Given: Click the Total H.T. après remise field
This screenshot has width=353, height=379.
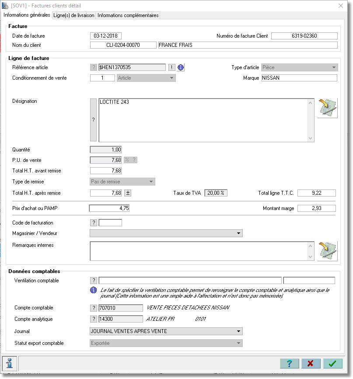Looking at the screenshot, I should point(106,193).
